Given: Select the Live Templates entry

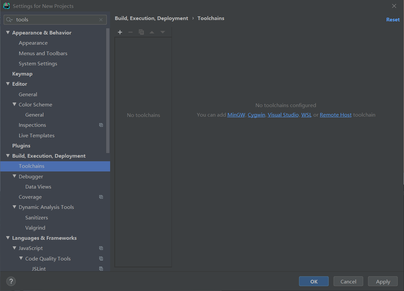Looking at the screenshot, I should (36, 135).
